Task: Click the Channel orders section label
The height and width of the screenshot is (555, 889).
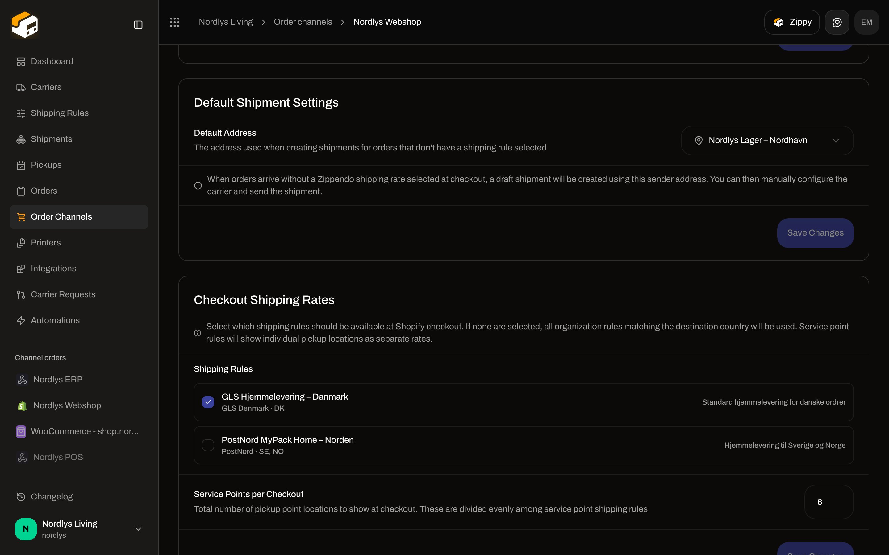Action: tap(40, 358)
